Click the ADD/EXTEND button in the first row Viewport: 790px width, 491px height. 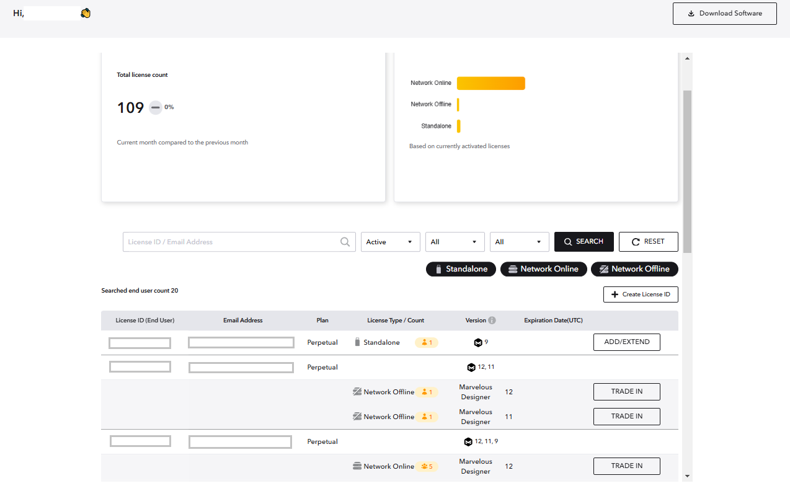click(626, 342)
